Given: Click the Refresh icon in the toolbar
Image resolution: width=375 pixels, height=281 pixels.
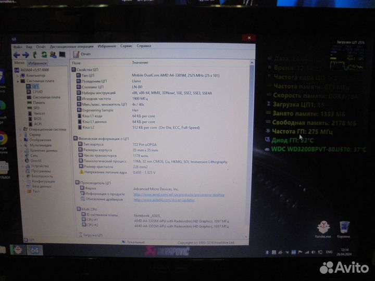Looking at the screenshot, I should pos(44,55).
